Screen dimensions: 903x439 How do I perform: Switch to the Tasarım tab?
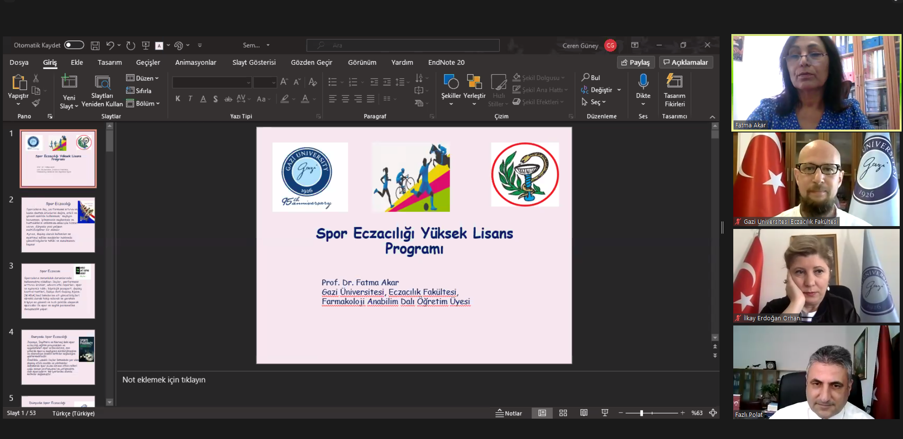tap(110, 62)
